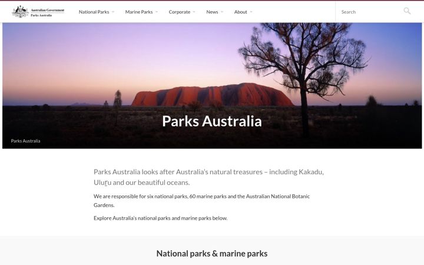Expand the About dropdown arrow
The width and height of the screenshot is (424, 265).
click(251, 12)
